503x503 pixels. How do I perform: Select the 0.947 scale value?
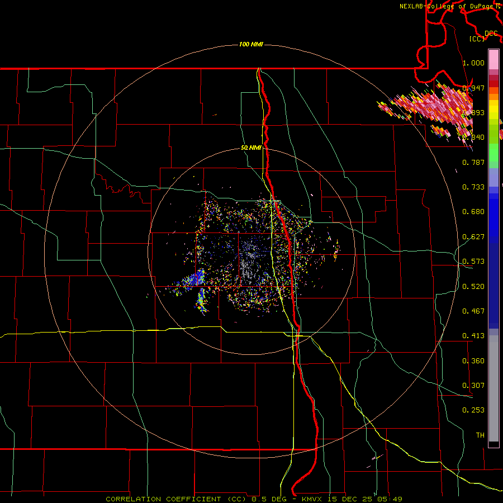[473, 88]
